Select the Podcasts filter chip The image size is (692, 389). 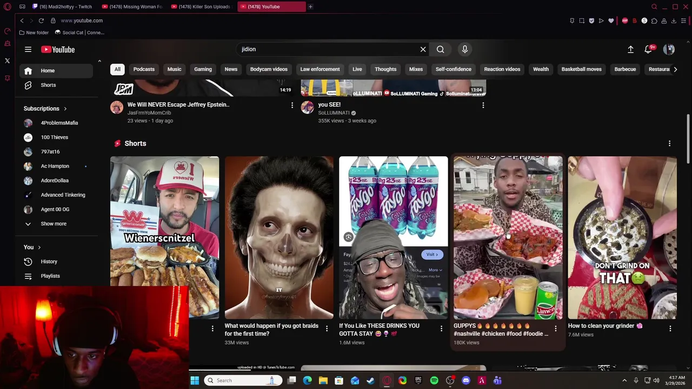[144, 69]
